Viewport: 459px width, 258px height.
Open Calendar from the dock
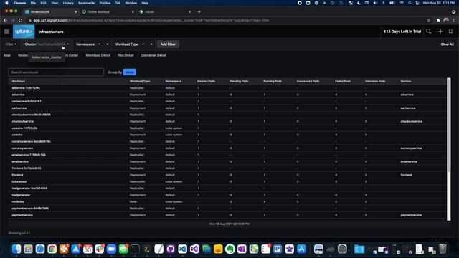point(87,249)
